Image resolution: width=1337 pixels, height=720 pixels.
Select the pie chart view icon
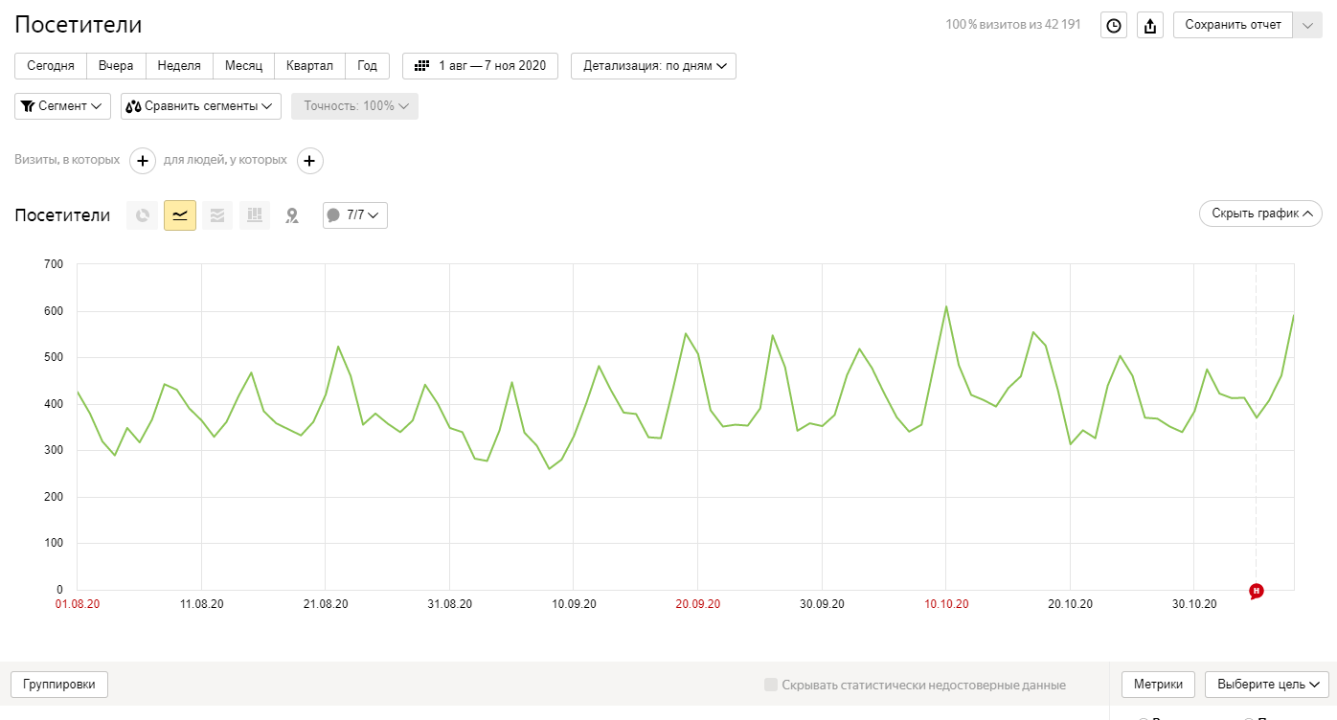click(143, 215)
